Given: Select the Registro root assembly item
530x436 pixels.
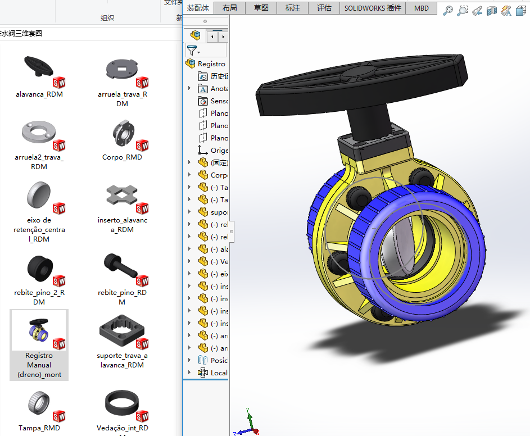Looking at the screenshot, I should pyautogui.click(x=211, y=64).
